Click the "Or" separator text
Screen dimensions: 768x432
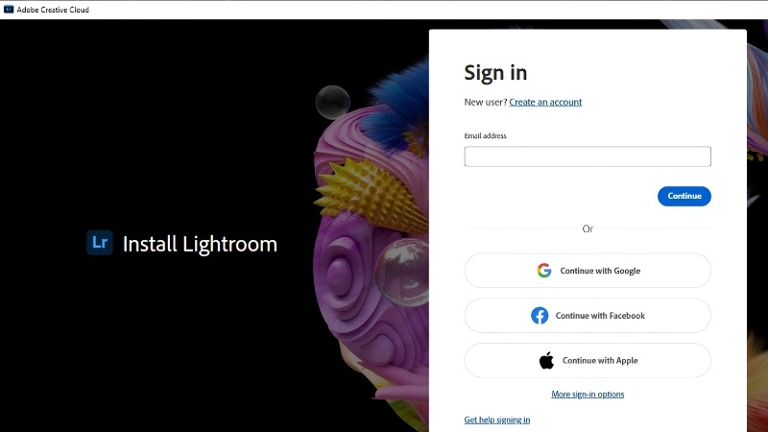[588, 228]
